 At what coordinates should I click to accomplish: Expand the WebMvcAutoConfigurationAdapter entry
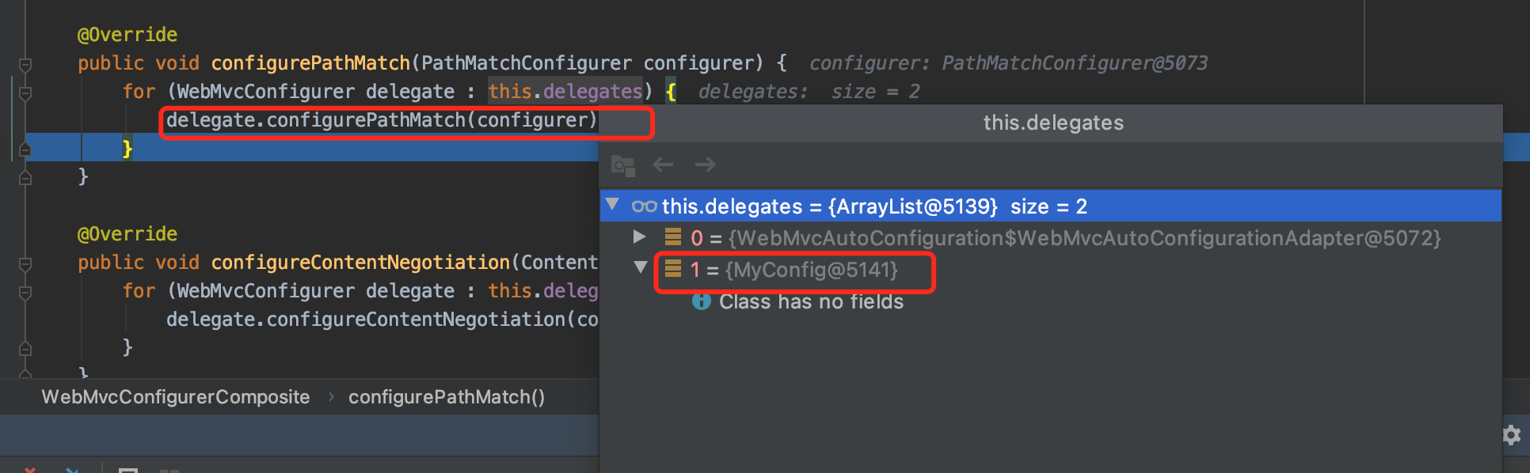tap(639, 236)
